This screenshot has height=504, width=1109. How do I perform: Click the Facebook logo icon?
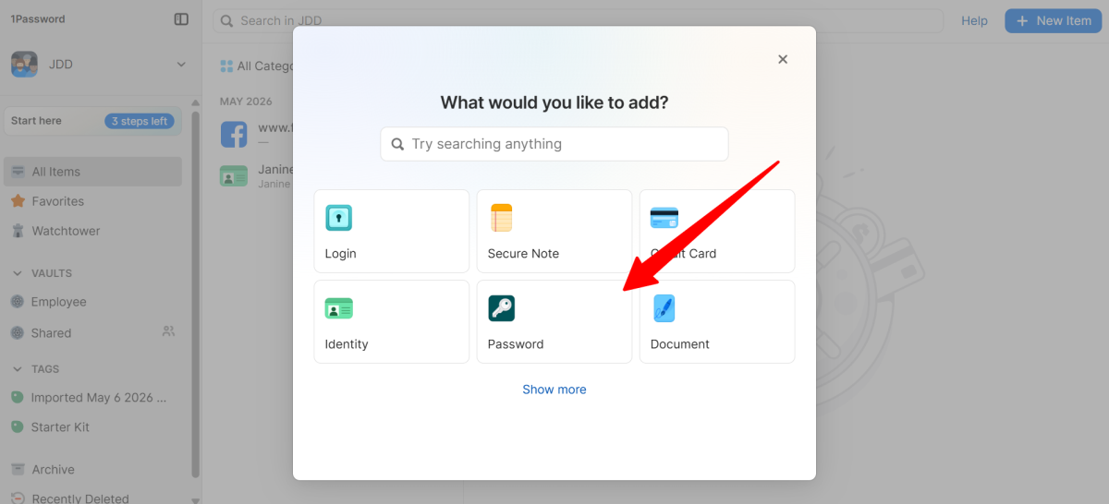(234, 135)
